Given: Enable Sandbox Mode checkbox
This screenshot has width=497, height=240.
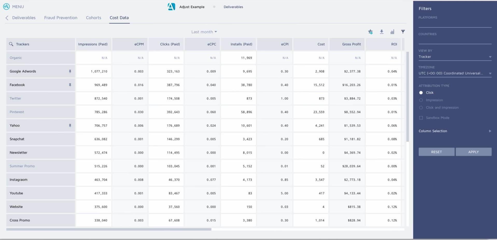Looking at the screenshot, I should (421, 118).
